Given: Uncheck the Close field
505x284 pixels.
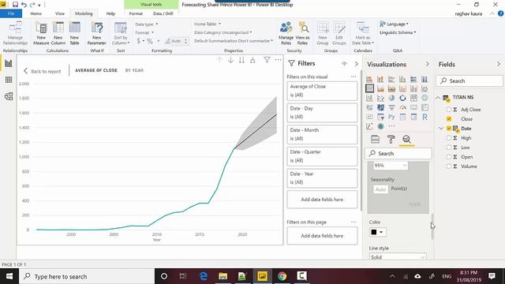Looking at the screenshot, I should click(449, 119).
